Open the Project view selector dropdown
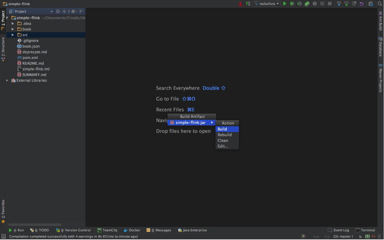The image size is (384, 240). coord(31,11)
